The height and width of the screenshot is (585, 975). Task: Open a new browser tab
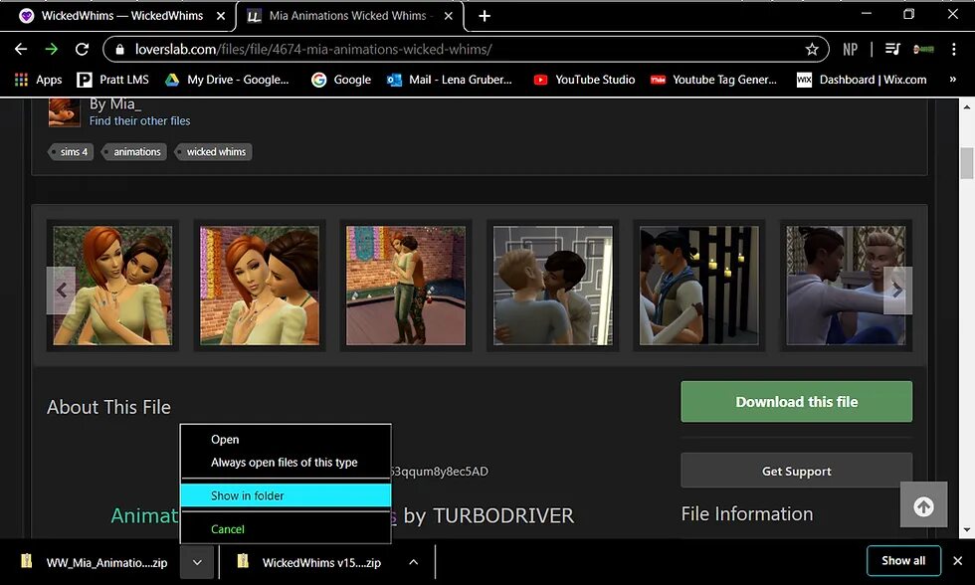pos(485,16)
